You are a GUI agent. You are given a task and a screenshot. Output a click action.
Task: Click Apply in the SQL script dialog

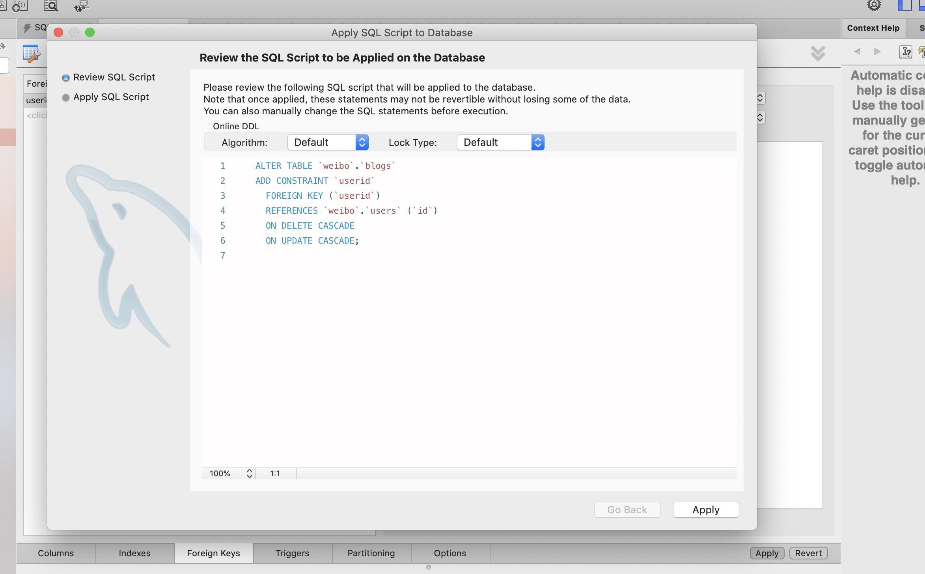pyautogui.click(x=706, y=510)
